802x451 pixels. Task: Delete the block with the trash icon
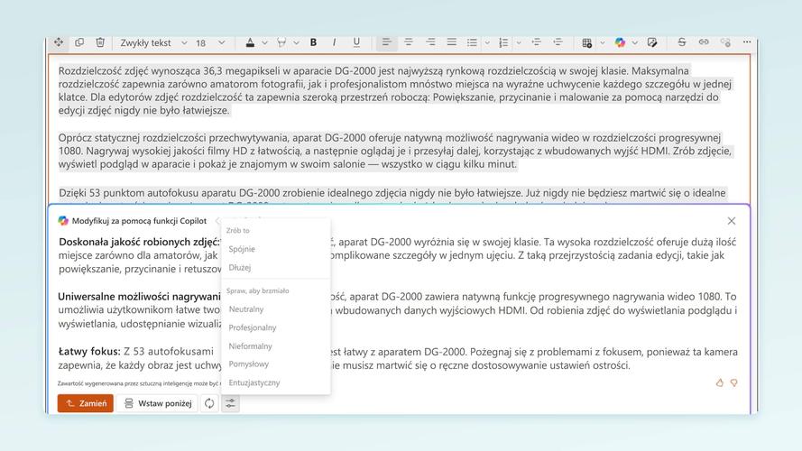[100, 42]
